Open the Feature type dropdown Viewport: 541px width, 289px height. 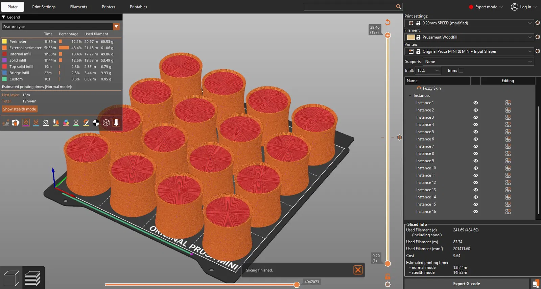tap(116, 27)
